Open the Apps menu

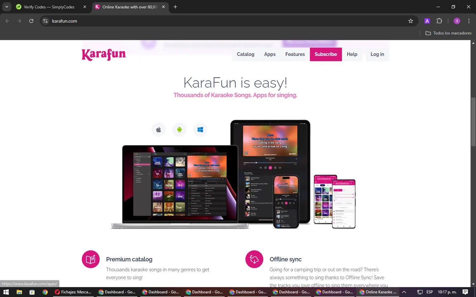point(270,54)
